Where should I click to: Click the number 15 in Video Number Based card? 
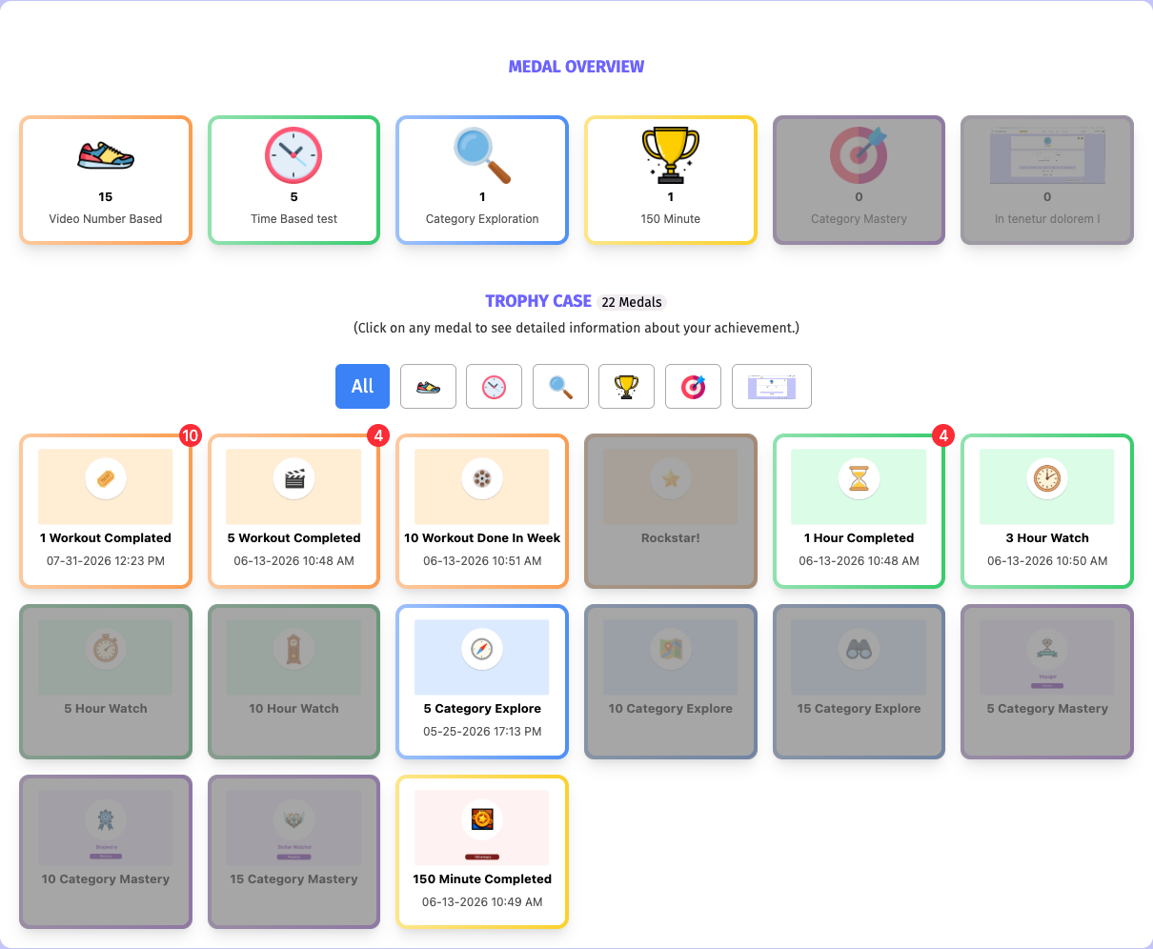[x=106, y=197]
